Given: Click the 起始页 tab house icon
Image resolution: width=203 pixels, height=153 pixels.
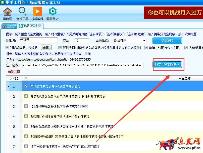Looking at the screenshot, I should click(4, 26).
